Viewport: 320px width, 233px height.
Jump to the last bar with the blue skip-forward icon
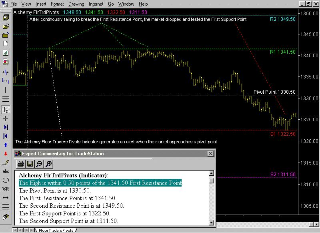coord(6,127)
